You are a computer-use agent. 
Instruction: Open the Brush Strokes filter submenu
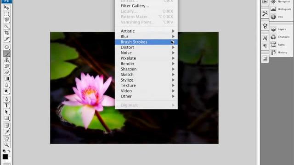[146, 42]
